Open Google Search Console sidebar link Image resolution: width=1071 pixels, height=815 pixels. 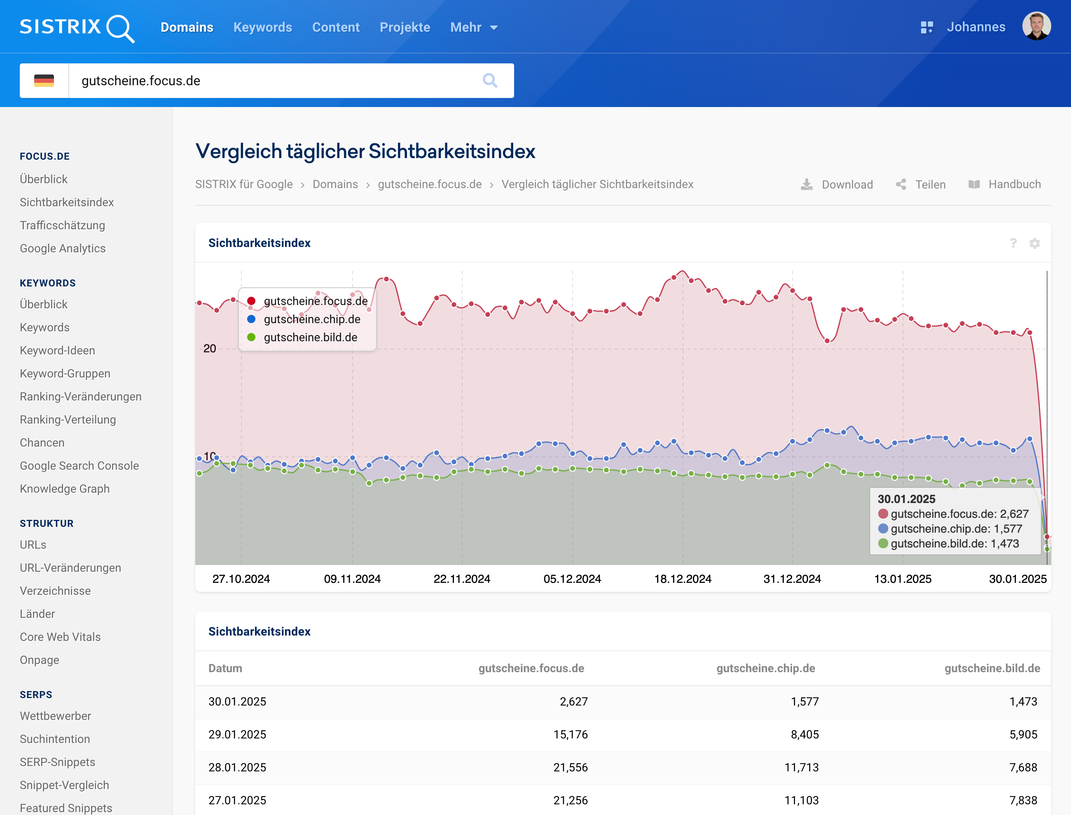click(x=79, y=466)
